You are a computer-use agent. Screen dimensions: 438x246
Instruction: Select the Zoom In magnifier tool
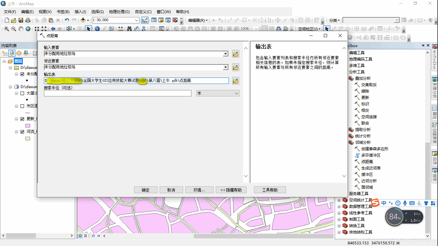point(6,29)
